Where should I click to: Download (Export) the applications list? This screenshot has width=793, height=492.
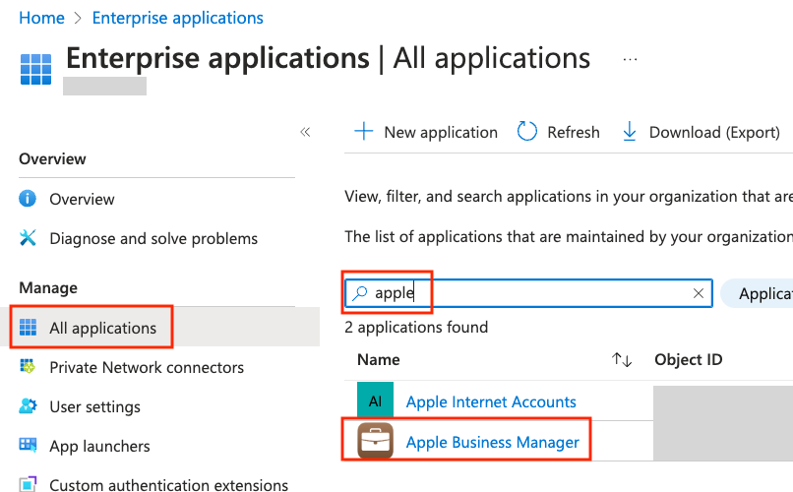[x=701, y=132]
